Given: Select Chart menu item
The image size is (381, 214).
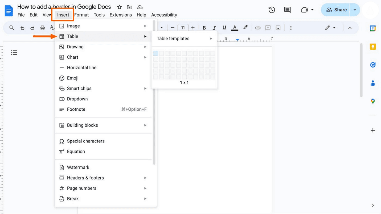Looking at the screenshot, I should point(104,57).
